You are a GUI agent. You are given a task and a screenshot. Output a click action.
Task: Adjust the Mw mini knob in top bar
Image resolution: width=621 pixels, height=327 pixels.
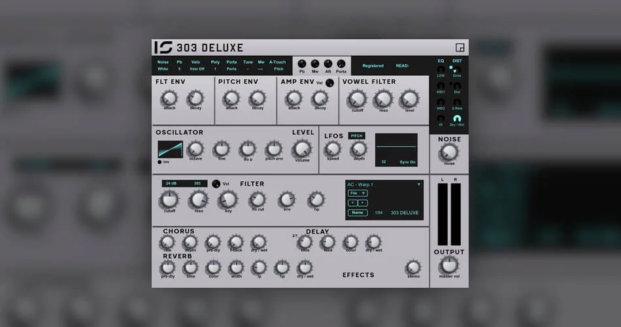[x=315, y=64]
